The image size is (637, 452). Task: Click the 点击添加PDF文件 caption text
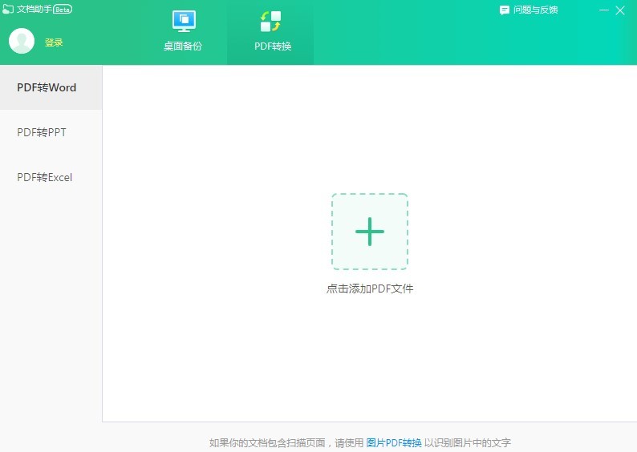[370, 289]
